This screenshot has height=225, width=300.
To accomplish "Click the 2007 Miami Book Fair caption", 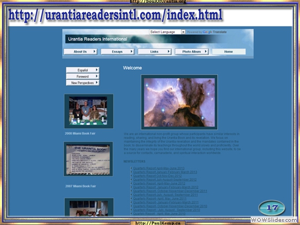I will [x=80, y=186].
